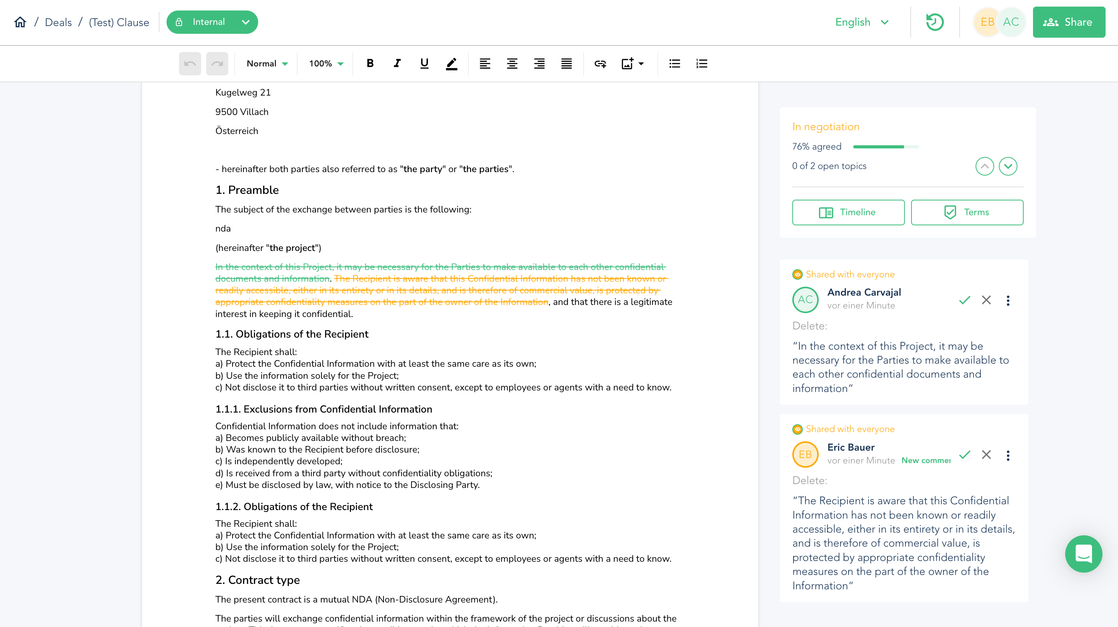This screenshot has height=627, width=1118.
Task: Toggle italic text style
Action: pyautogui.click(x=397, y=63)
